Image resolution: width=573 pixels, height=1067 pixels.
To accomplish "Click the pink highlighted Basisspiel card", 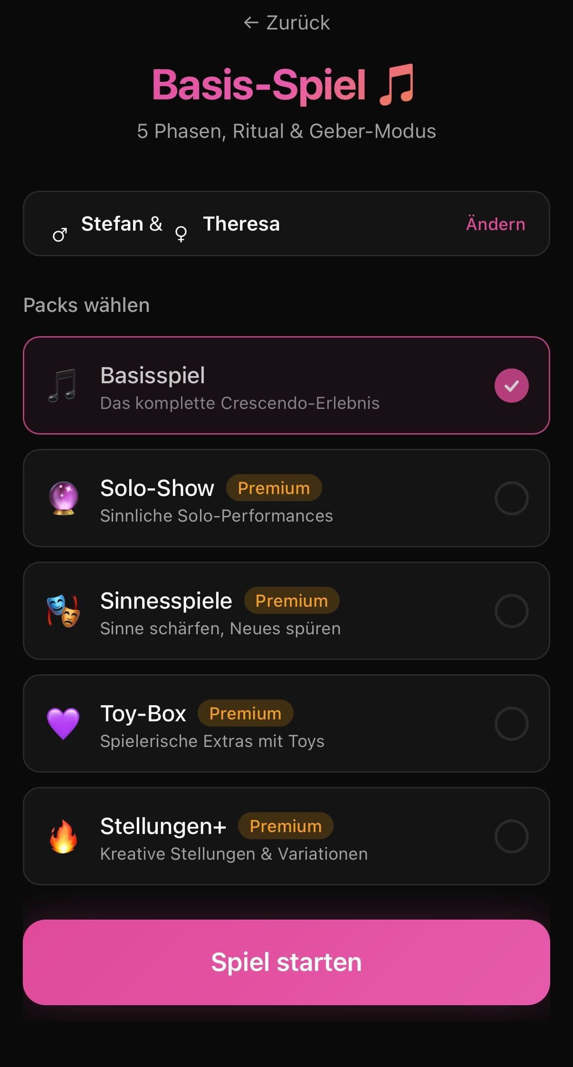I will (x=286, y=385).
